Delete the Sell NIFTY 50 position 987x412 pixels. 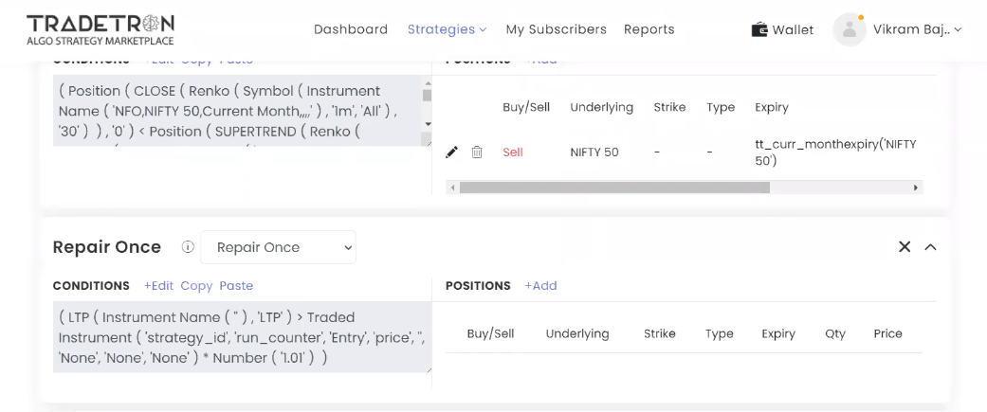[x=477, y=152]
